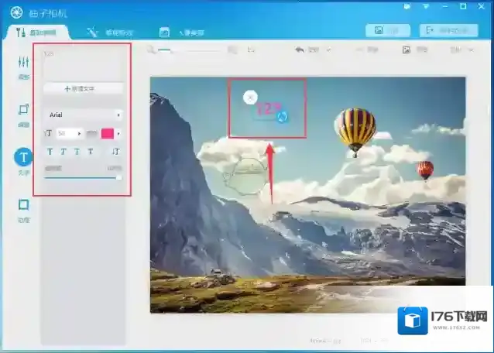Expand the font size 50 dropdown

pyautogui.click(x=79, y=134)
